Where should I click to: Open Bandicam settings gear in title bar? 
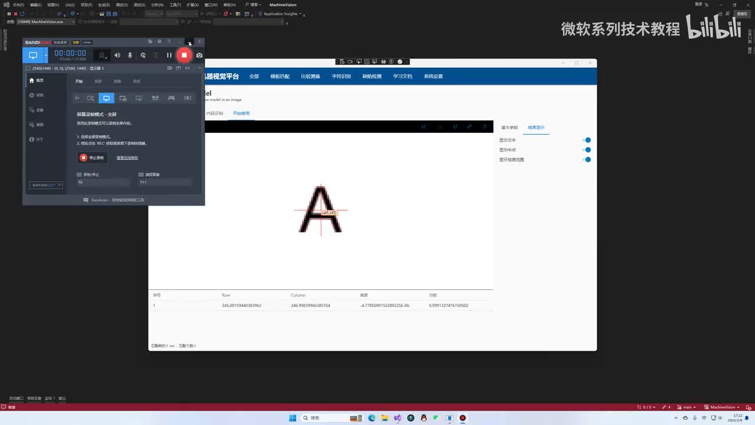pos(159,42)
